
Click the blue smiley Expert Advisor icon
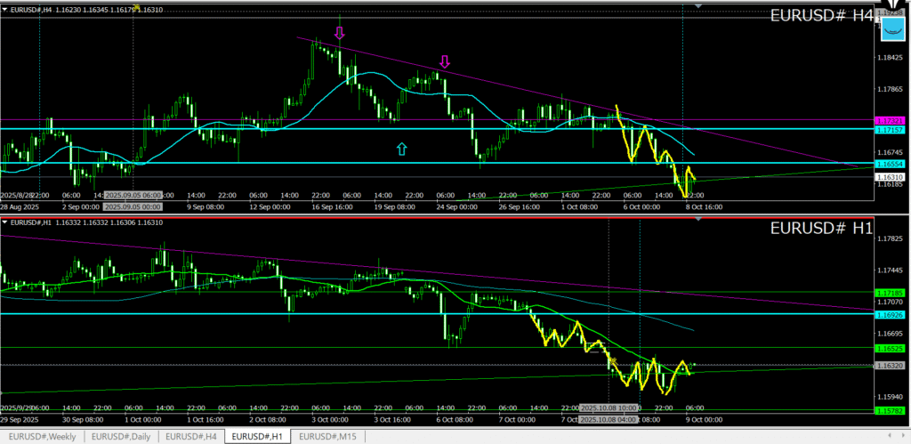pos(893,27)
